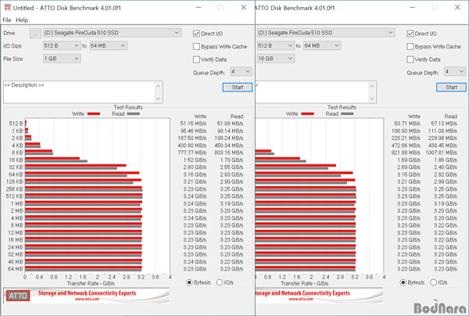Close the left ATTO window
This screenshot has height=316, width=469.
tap(244, 8)
